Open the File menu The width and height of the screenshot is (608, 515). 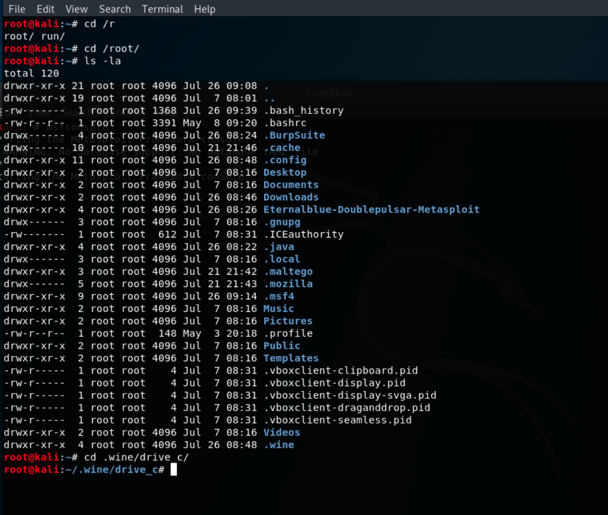click(16, 9)
